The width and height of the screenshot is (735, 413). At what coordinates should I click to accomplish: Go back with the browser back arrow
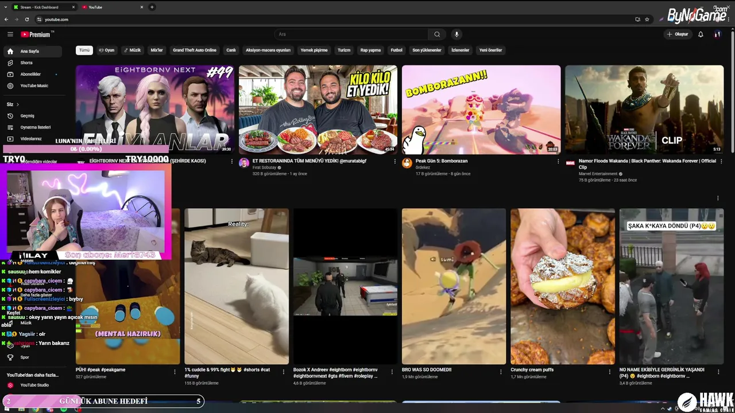tap(6, 20)
